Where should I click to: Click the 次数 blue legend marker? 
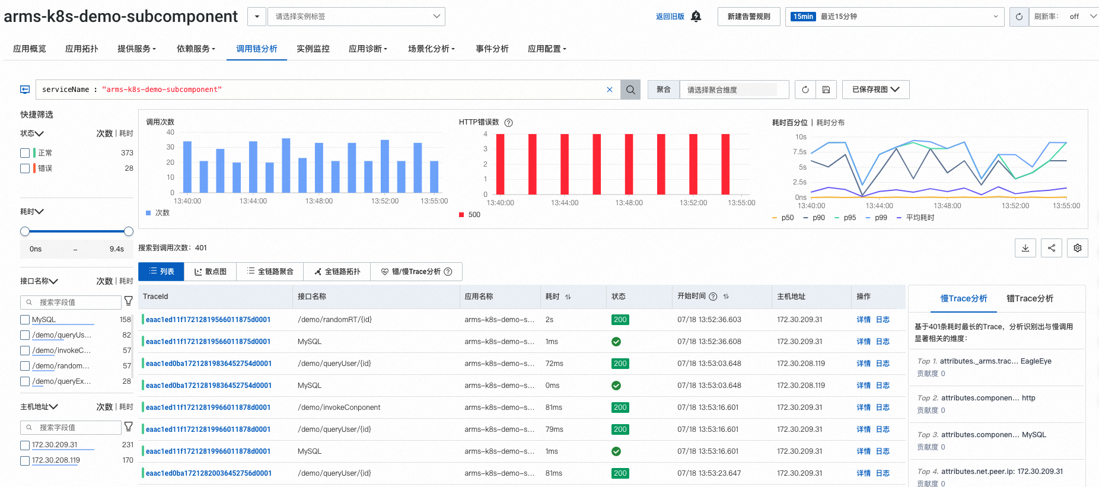[x=148, y=212]
